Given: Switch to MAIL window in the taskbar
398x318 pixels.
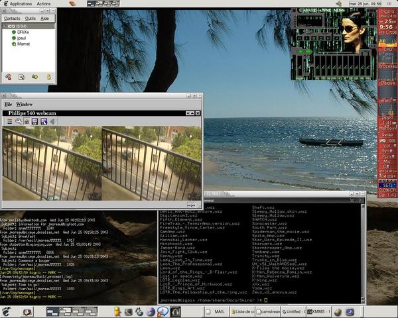Looking at the screenshot, I should pos(216,311).
